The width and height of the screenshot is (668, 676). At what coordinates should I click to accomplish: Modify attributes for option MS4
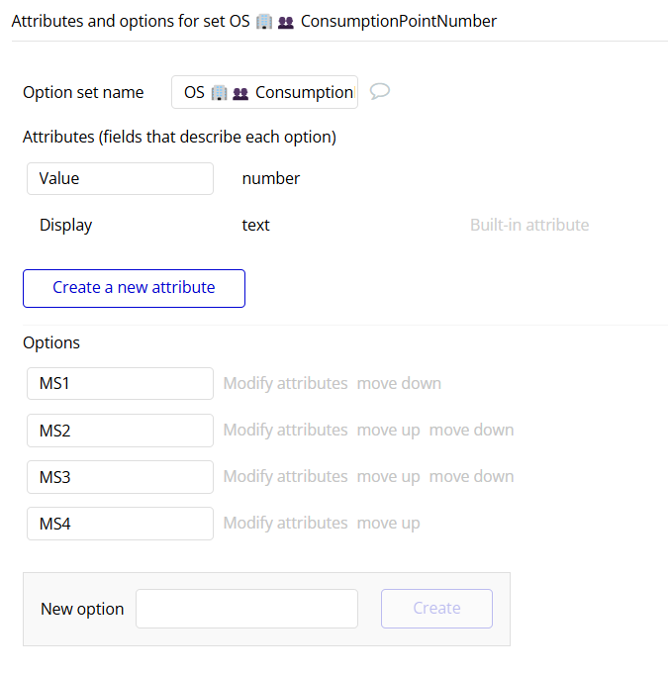point(285,524)
